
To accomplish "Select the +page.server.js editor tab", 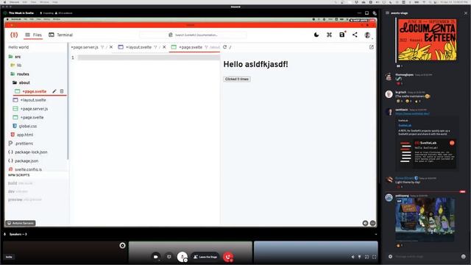I will pos(85,47).
